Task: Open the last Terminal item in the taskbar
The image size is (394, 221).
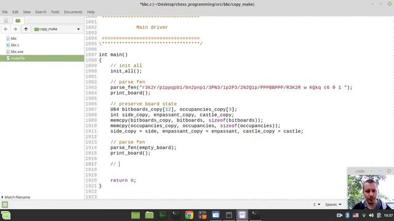Action: click(255, 215)
